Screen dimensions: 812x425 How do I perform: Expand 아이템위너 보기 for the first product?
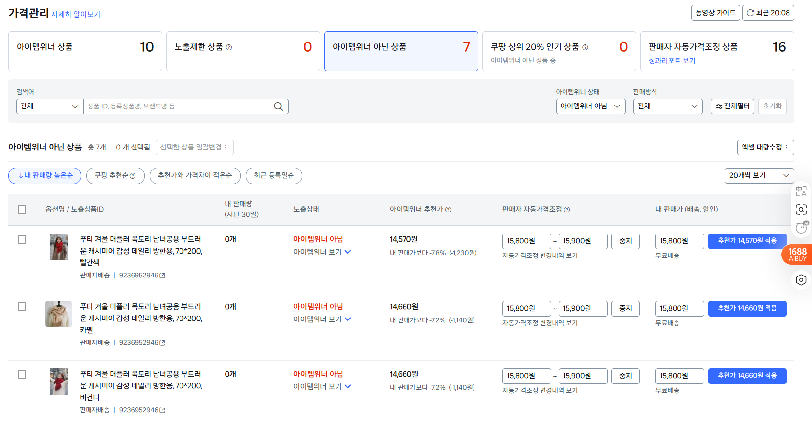[x=322, y=252]
